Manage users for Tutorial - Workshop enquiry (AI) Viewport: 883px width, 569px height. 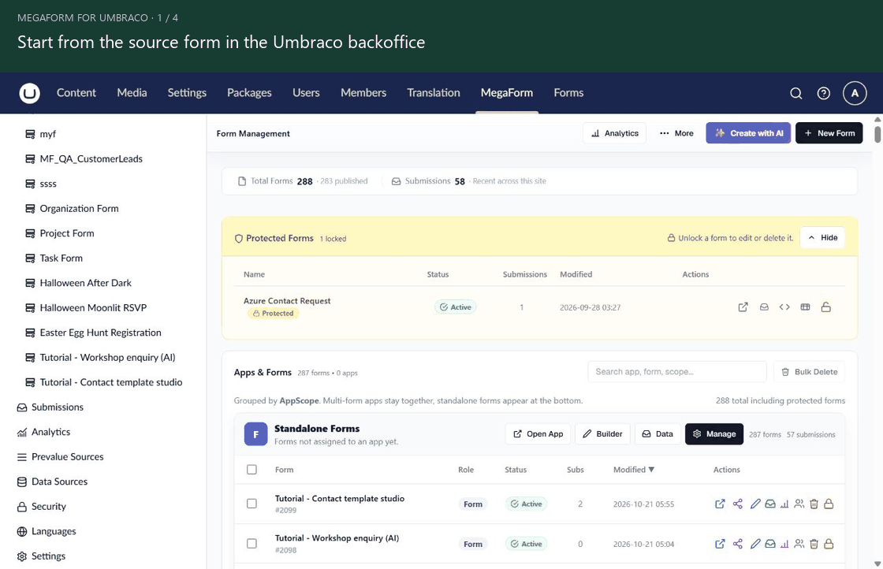coord(799,544)
